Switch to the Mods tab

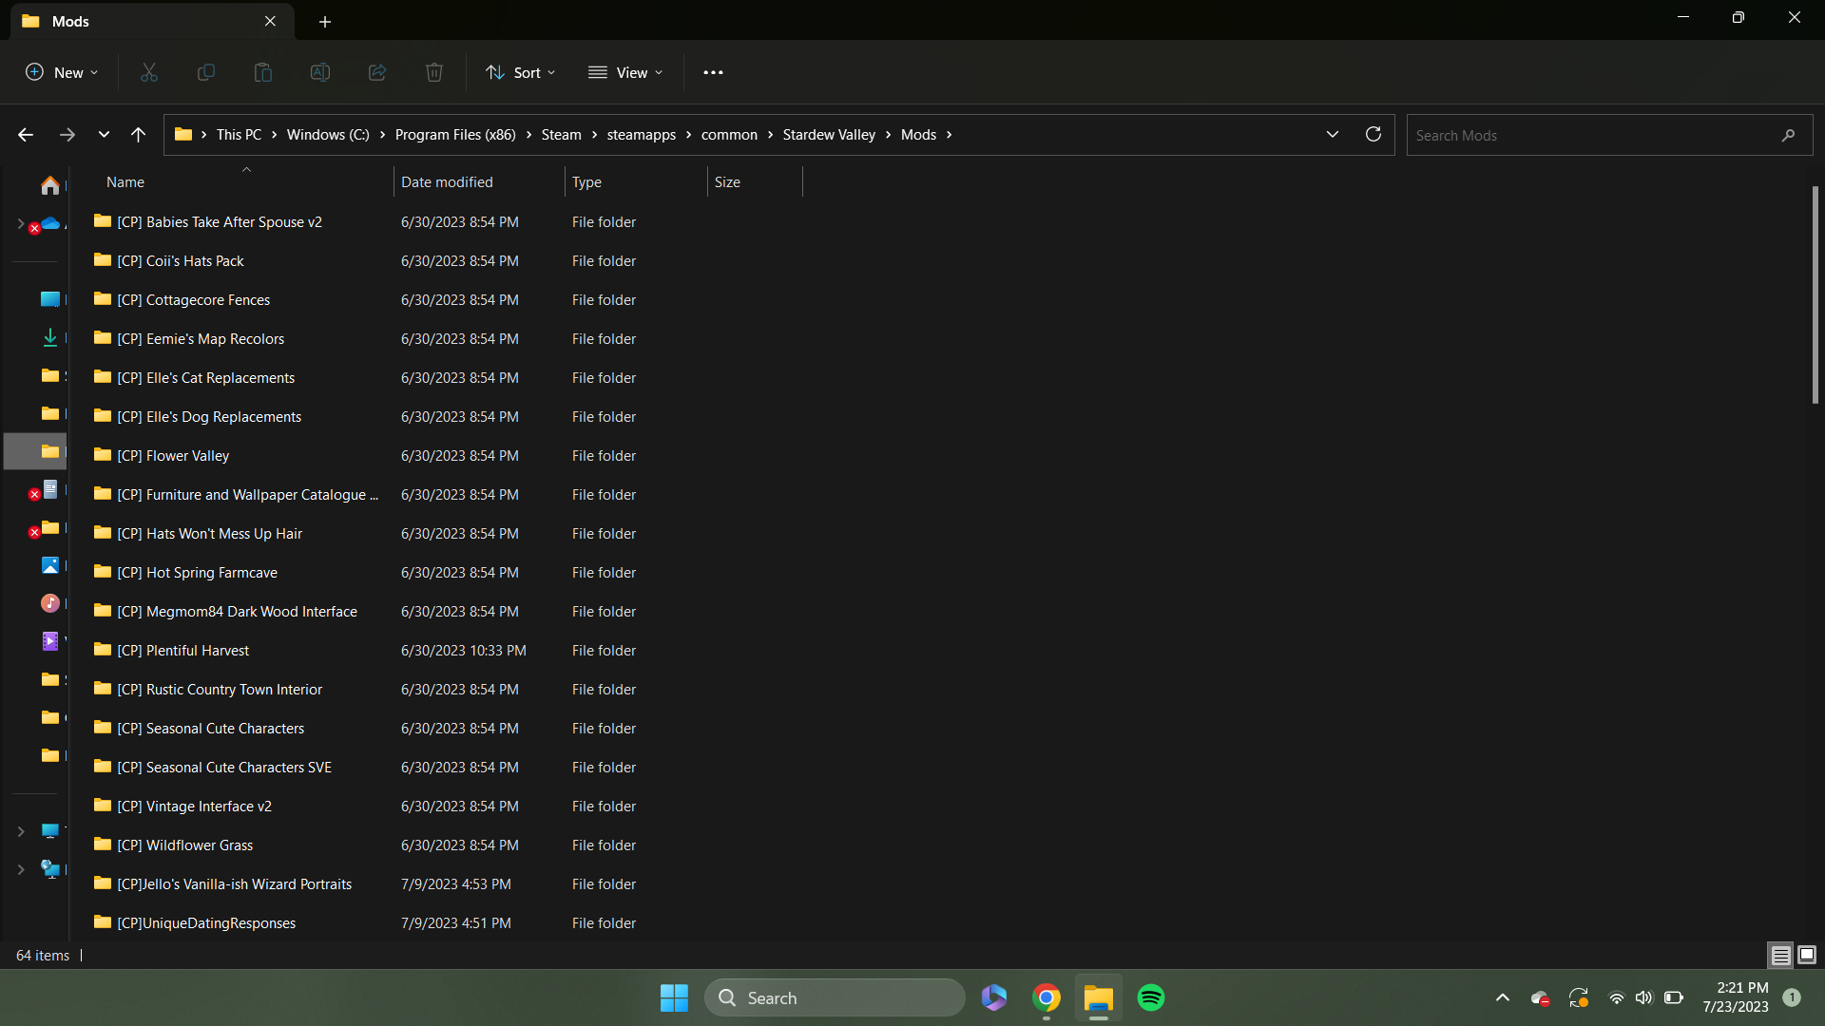pyautogui.click(x=133, y=21)
